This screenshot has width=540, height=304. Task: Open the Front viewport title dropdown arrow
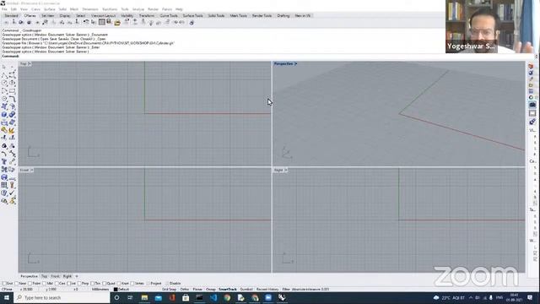tap(32, 171)
